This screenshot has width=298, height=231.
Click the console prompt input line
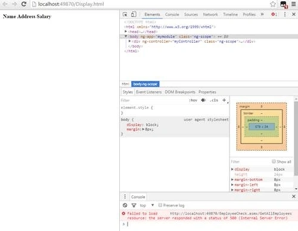(209, 224)
